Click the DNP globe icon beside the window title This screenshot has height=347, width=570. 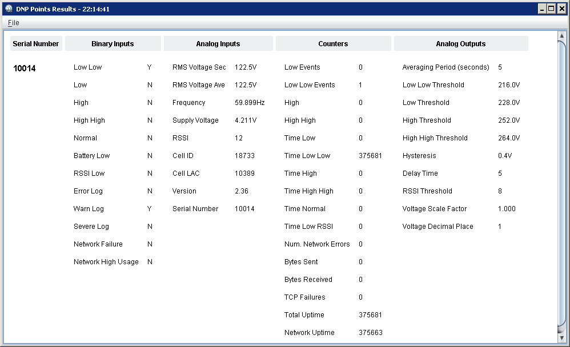pos(8,9)
